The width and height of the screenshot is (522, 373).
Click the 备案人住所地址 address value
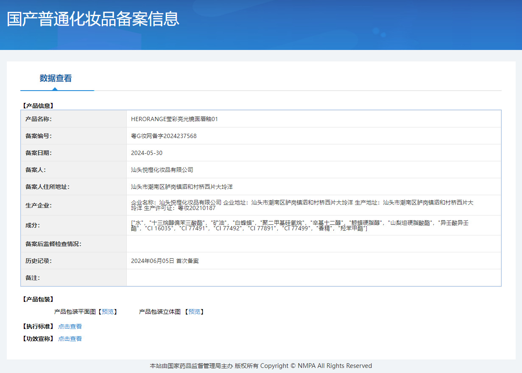coord(182,187)
